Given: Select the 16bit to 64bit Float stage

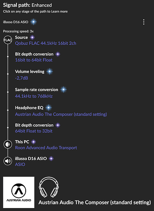Looking at the screenshot, I should 34,60.
